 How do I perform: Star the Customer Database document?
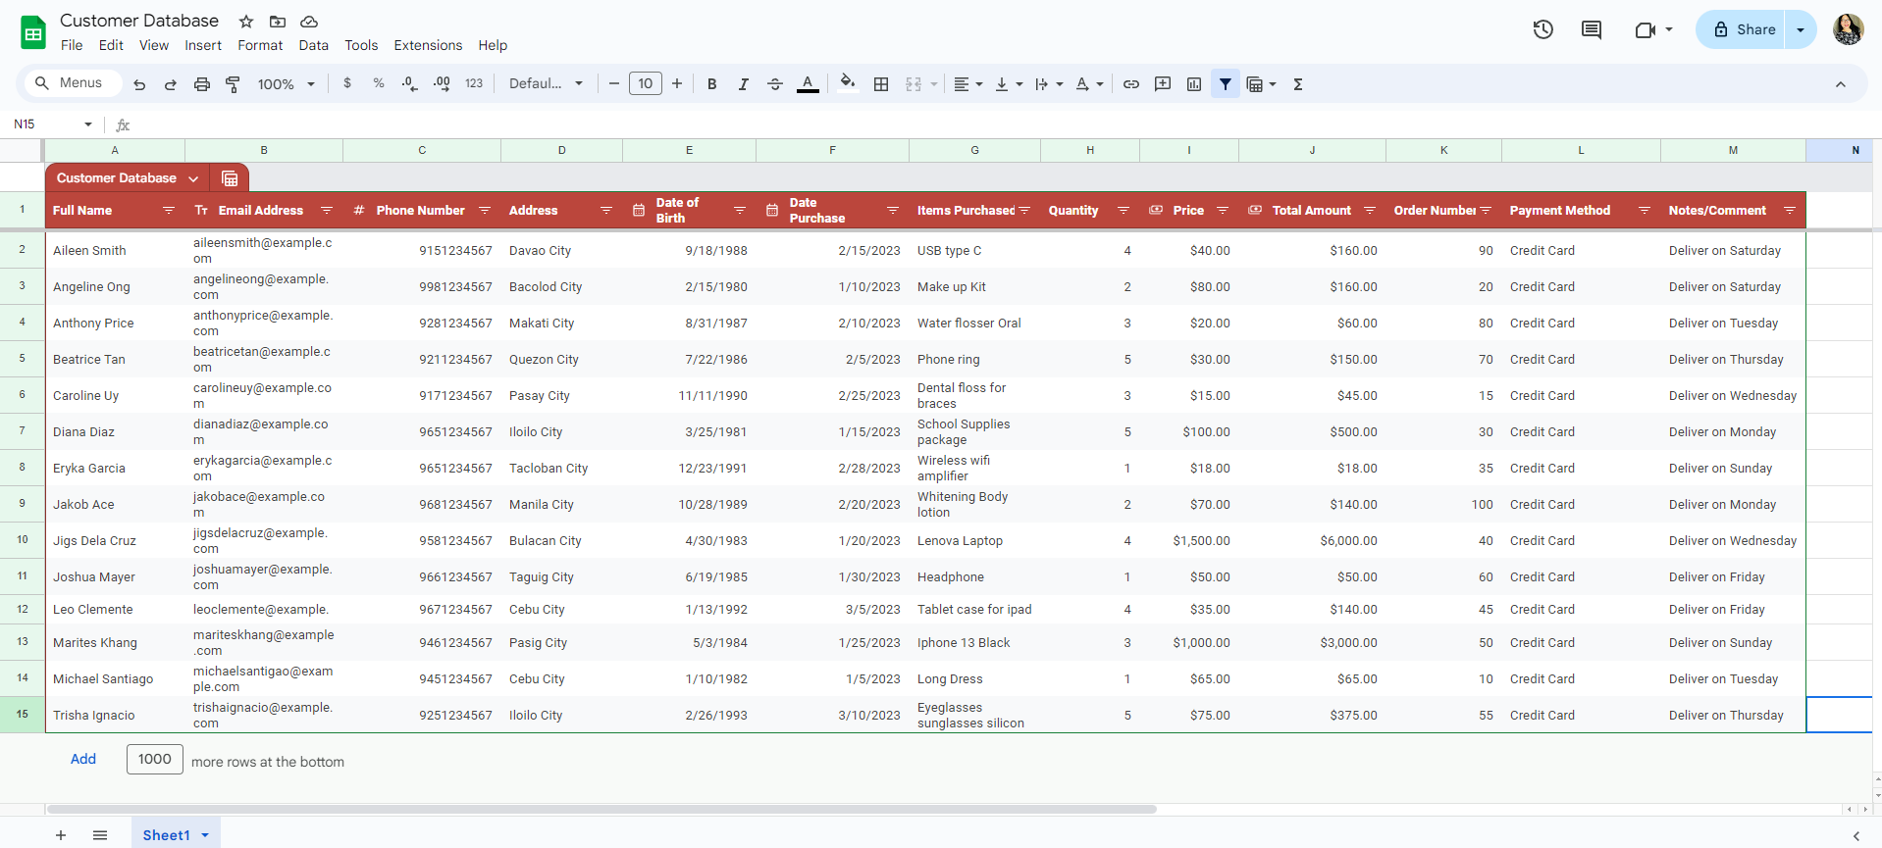(x=246, y=22)
